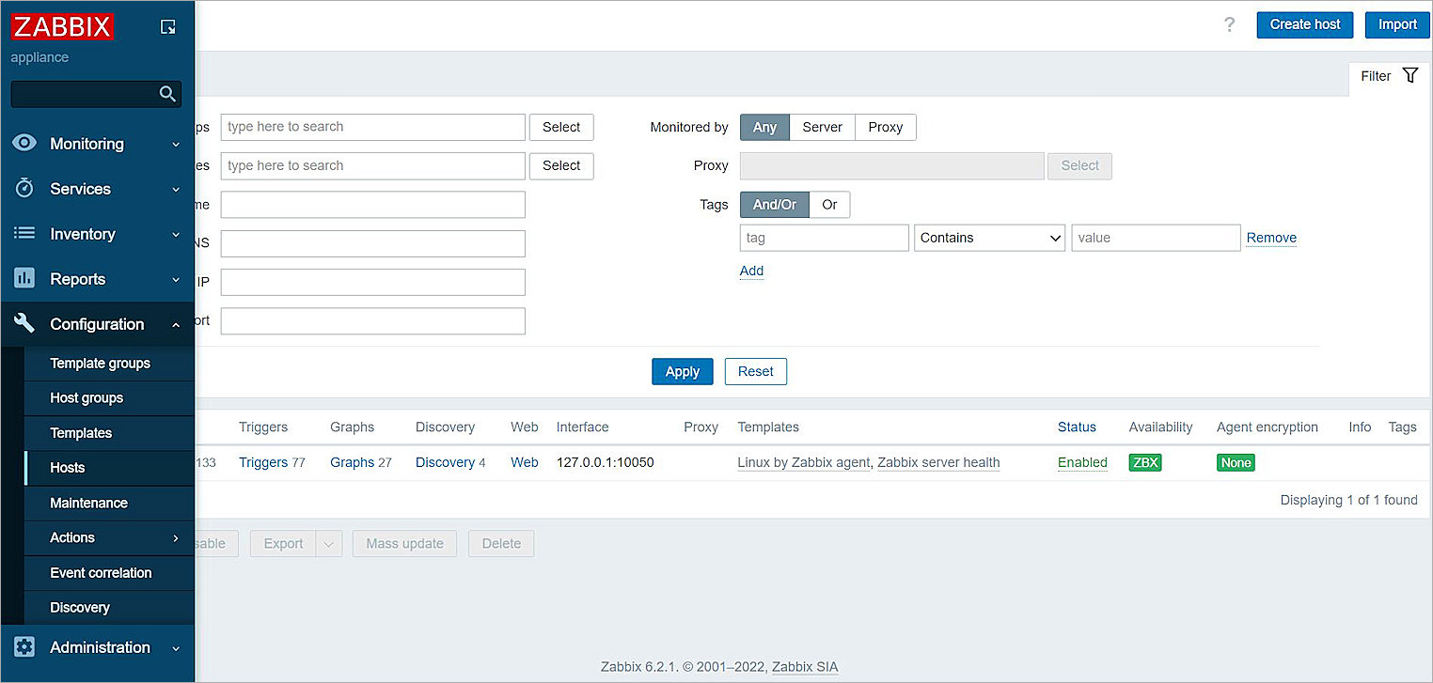The height and width of the screenshot is (683, 1433).
Task: Open the Contains tag operator dropdown
Action: click(989, 238)
